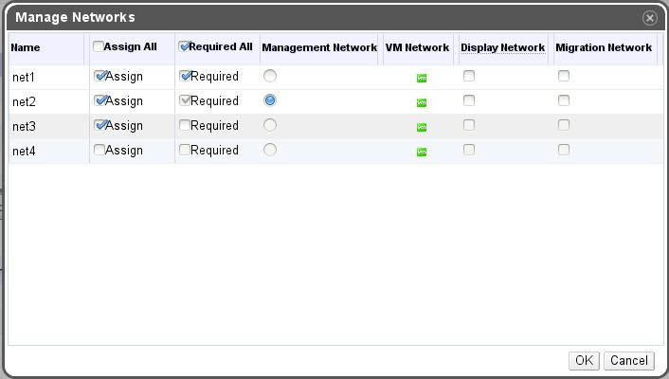Click the VM icon in net3 row
Viewport: 669px width, 379px height.
(422, 127)
